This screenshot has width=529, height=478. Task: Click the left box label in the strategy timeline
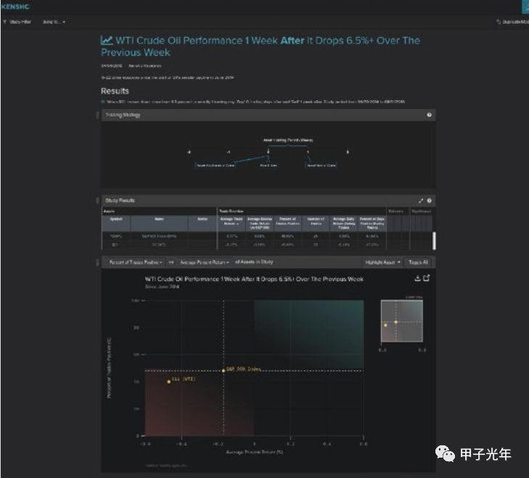pos(216,165)
